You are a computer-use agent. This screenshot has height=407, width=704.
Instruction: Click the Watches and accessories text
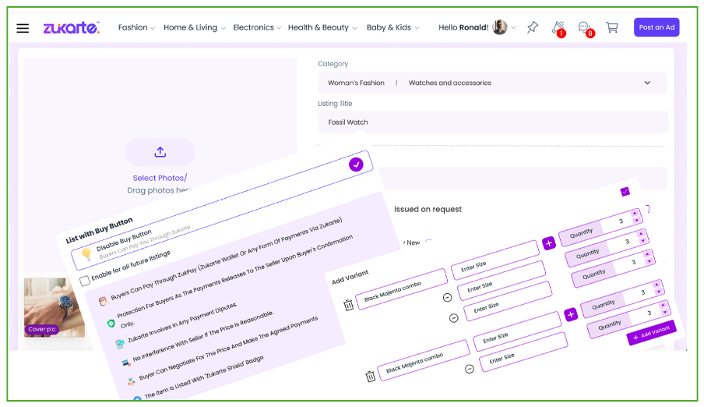tap(450, 83)
